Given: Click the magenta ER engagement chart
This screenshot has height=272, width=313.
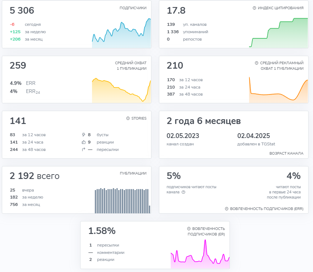Looking at the screenshot, I should pyautogui.click(x=200, y=255).
